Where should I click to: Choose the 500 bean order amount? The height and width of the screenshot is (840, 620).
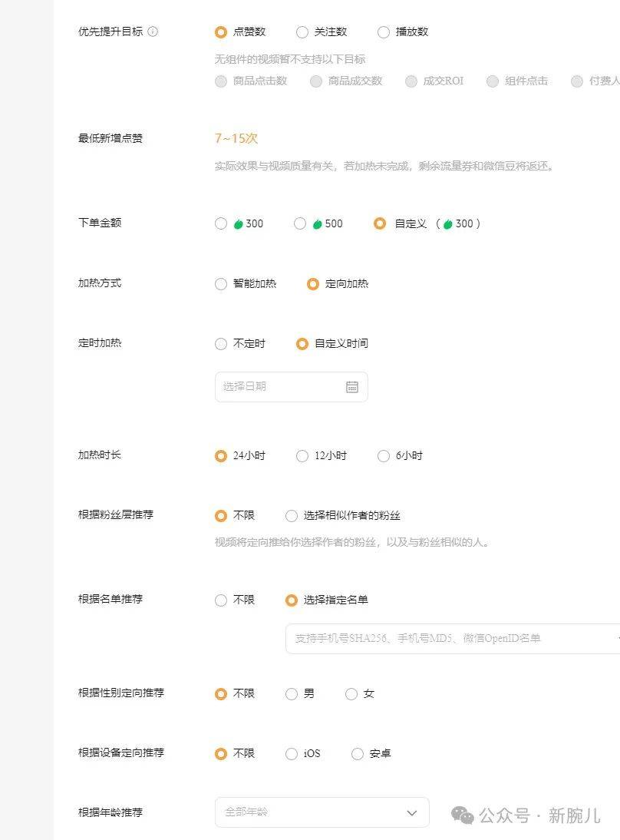pos(300,224)
